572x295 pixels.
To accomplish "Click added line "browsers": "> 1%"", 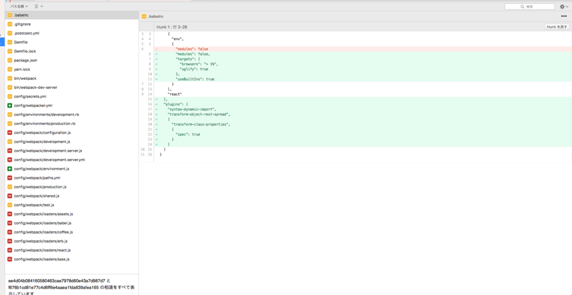I will point(363,64).
